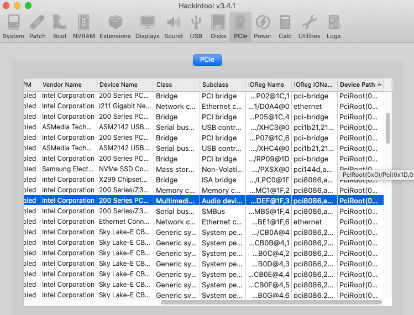This screenshot has width=414, height=315.
Task: Open the Extensions section
Action: point(115,27)
